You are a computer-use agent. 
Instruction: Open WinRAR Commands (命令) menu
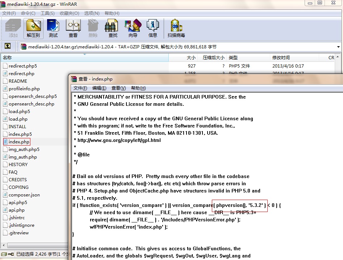coord(28,13)
